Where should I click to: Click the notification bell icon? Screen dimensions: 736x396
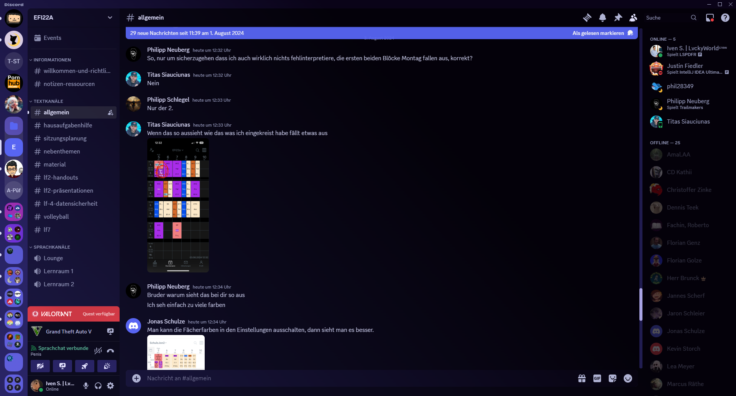tap(603, 18)
